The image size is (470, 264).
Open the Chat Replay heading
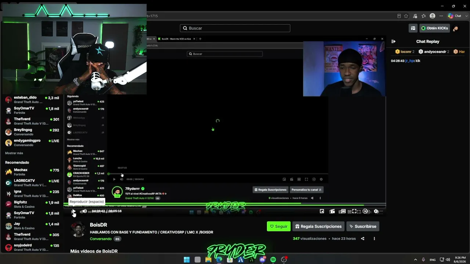pos(428,41)
